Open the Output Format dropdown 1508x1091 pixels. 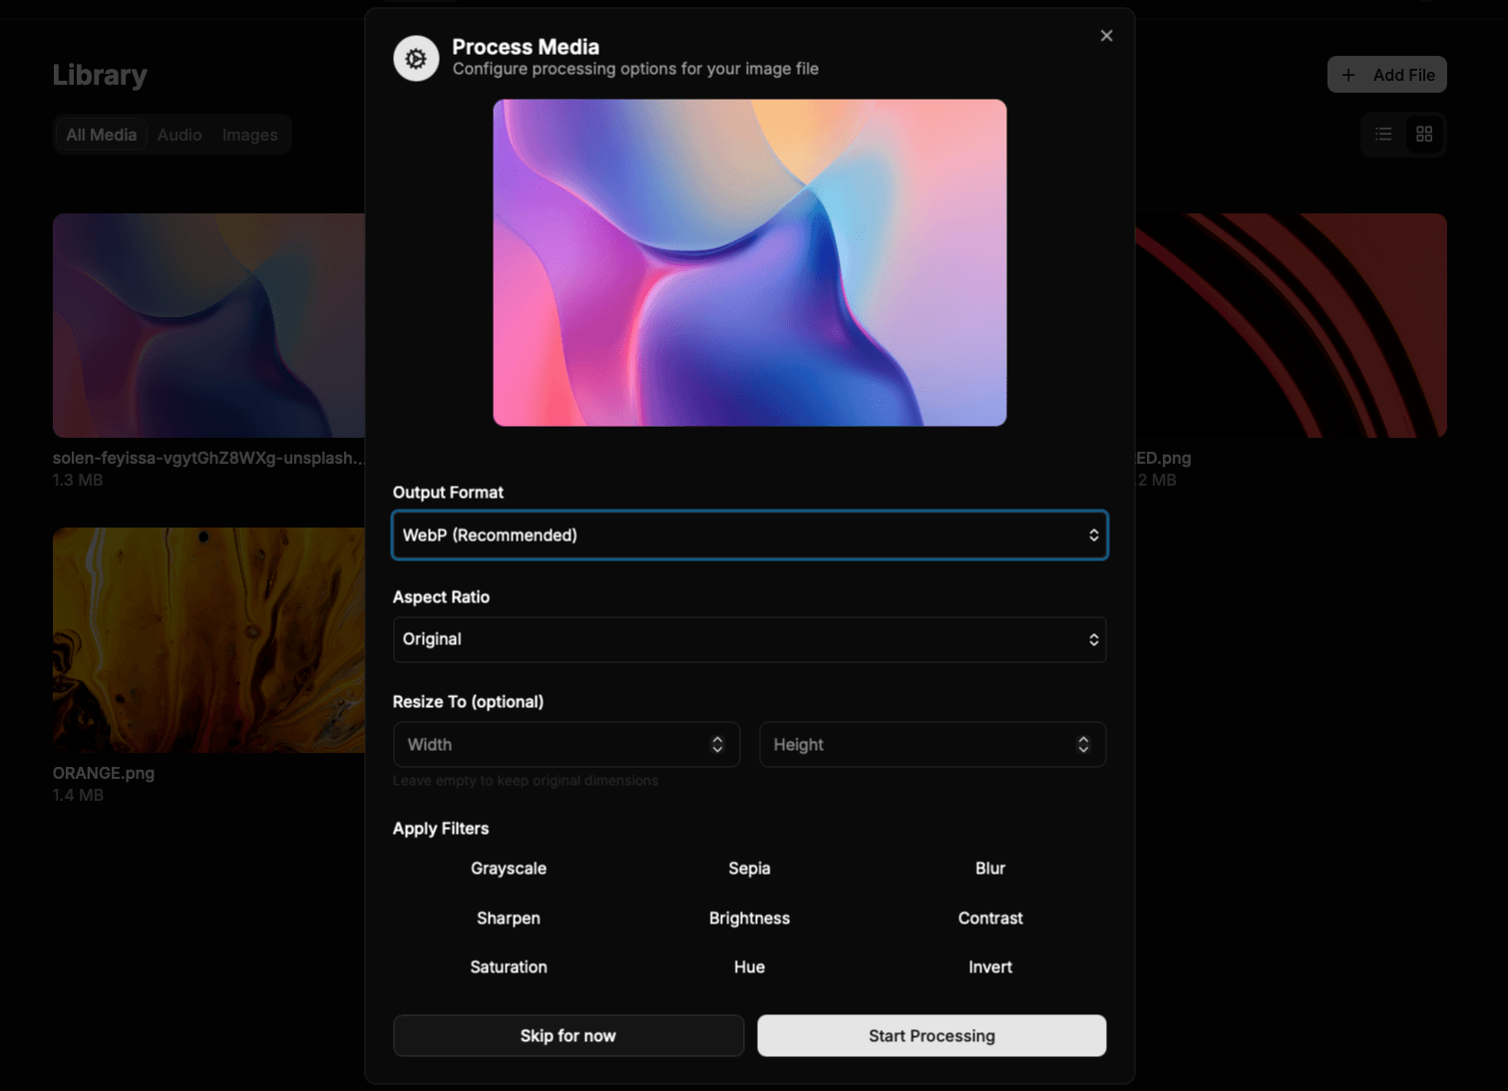[749, 536]
